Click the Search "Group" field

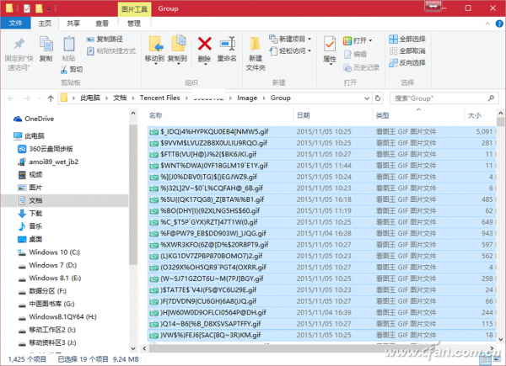pos(443,98)
